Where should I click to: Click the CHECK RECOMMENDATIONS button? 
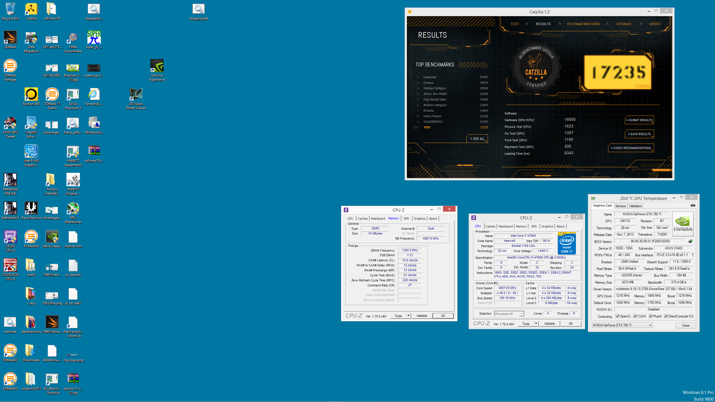click(x=631, y=148)
